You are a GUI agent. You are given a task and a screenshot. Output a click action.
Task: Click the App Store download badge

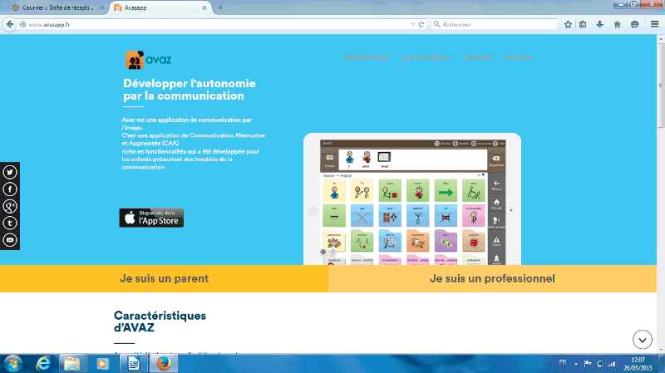pos(151,218)
